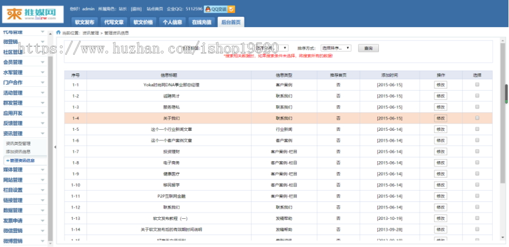Click 修改 for row 1-4 关于我们
The image size is (509, 247).
click(441, 118)
